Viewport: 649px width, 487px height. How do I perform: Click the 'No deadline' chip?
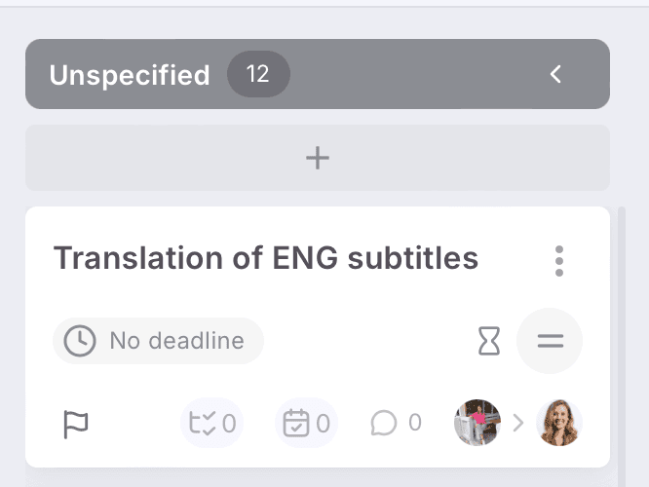[158, 341]
